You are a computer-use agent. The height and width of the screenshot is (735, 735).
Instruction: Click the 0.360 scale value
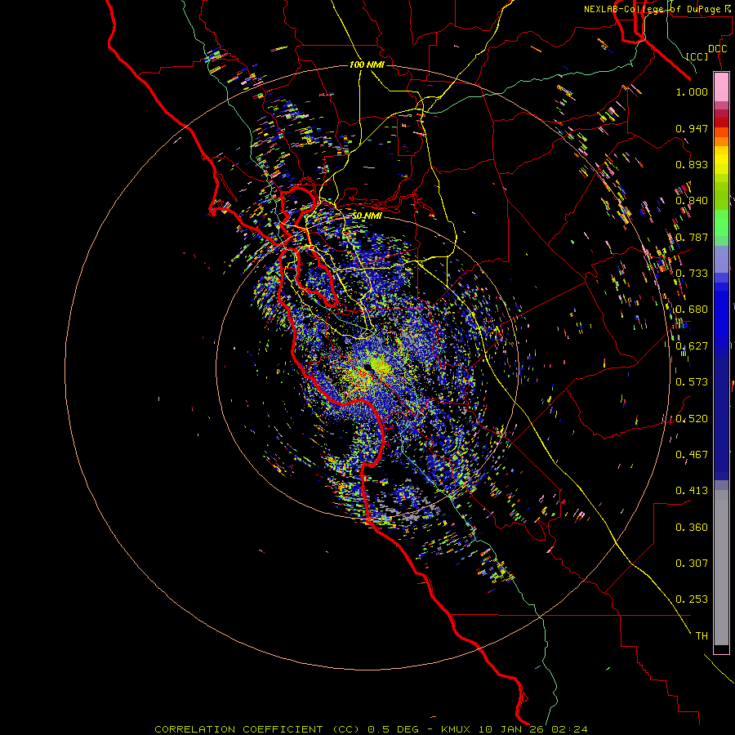click(692, 528)
